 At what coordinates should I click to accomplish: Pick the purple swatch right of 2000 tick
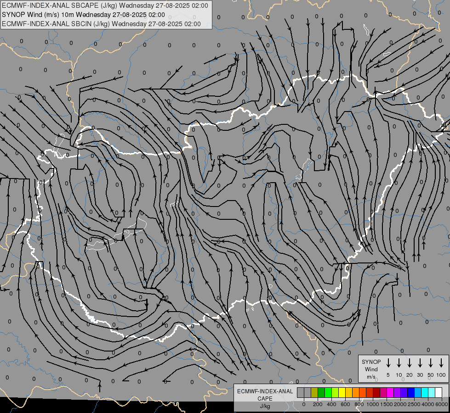[x=398, y=392]
